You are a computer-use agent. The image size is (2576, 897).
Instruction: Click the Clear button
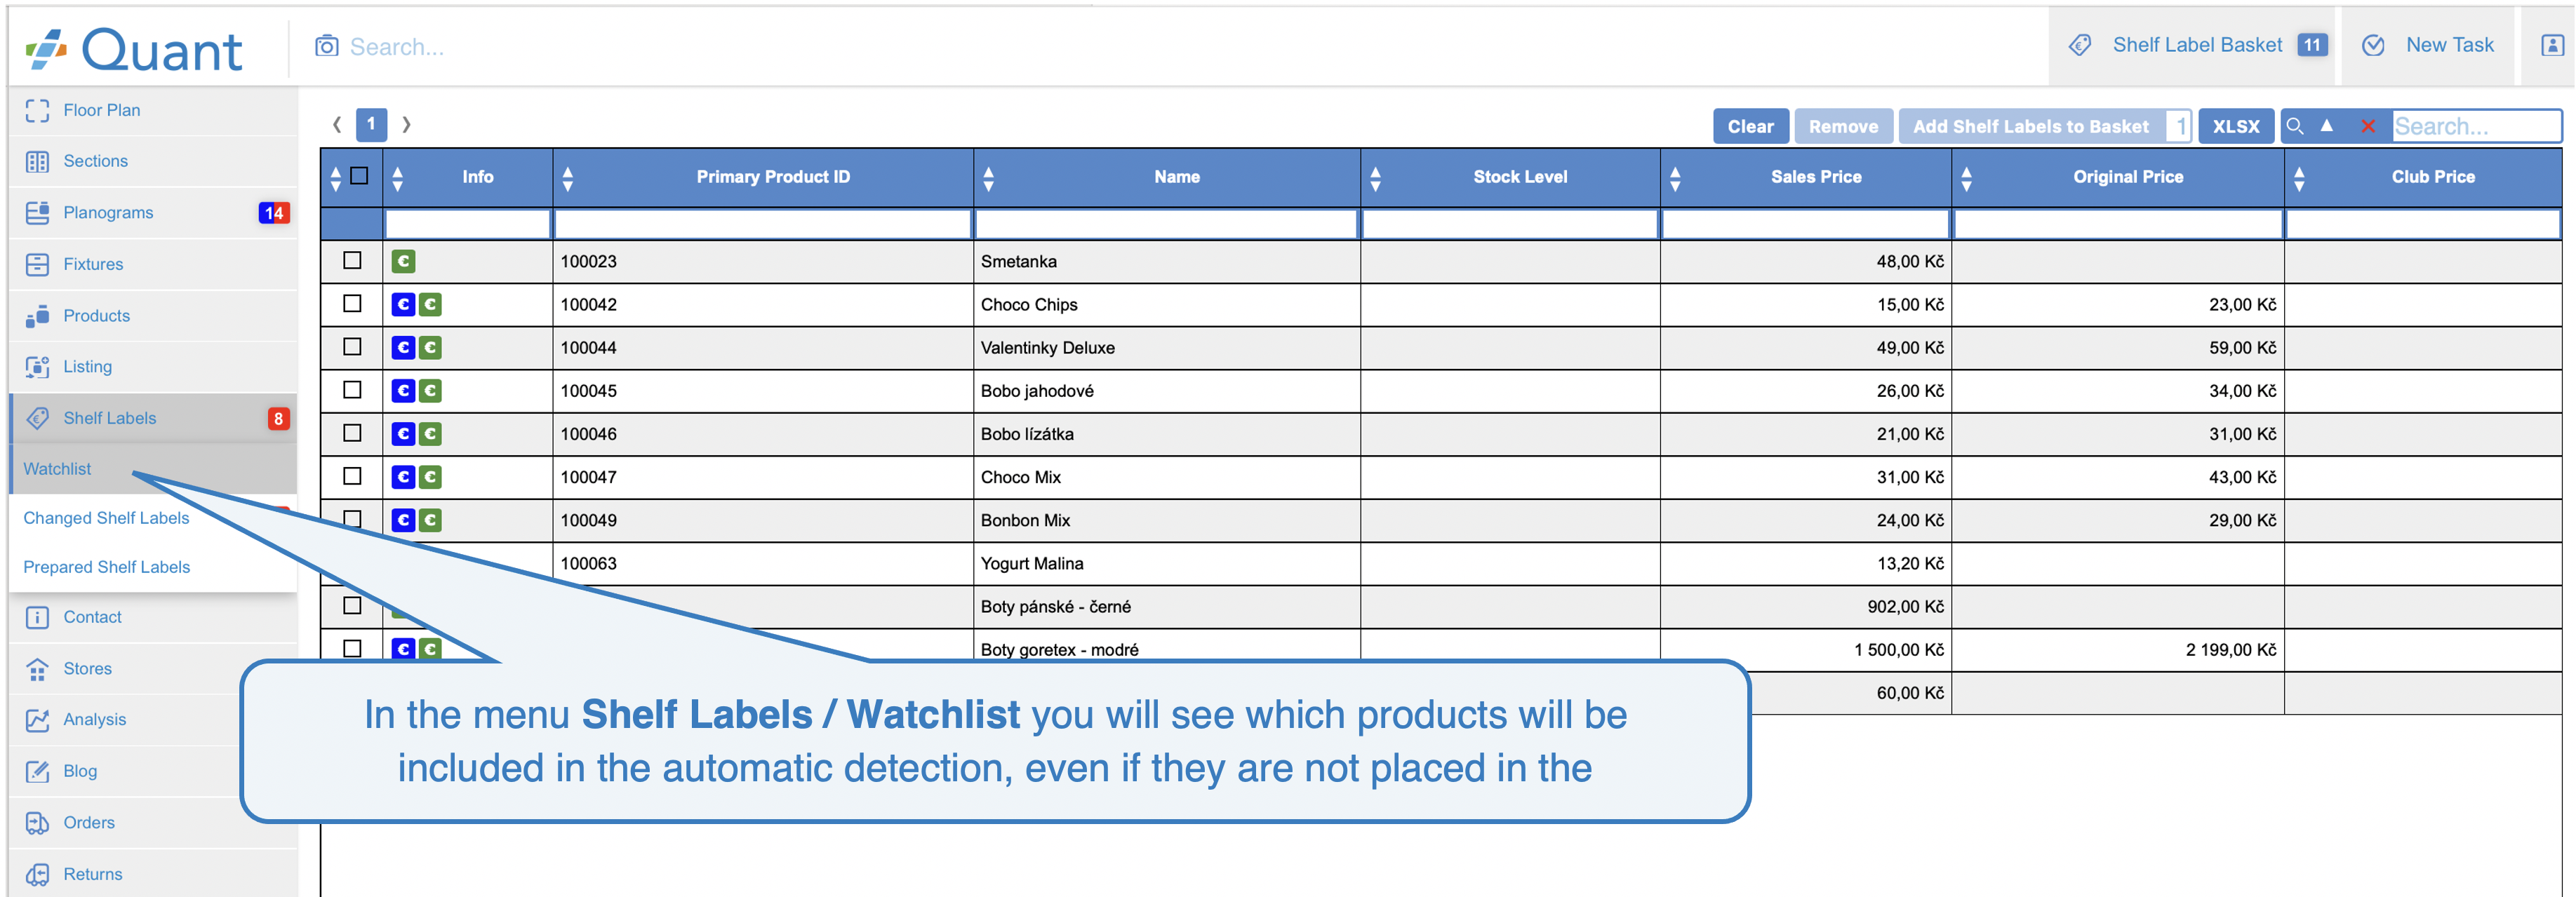tap(1749, 126)
